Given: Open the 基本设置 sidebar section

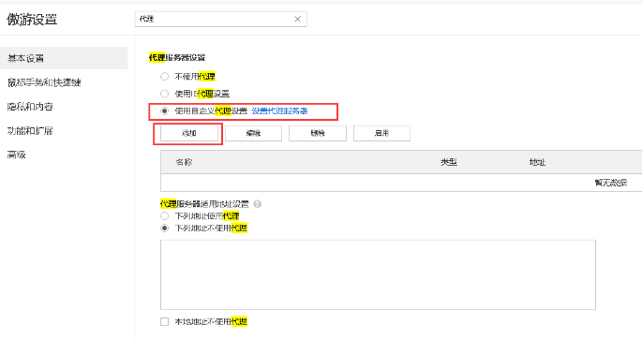Looking at the screenshot, I should tap(64, 58).
